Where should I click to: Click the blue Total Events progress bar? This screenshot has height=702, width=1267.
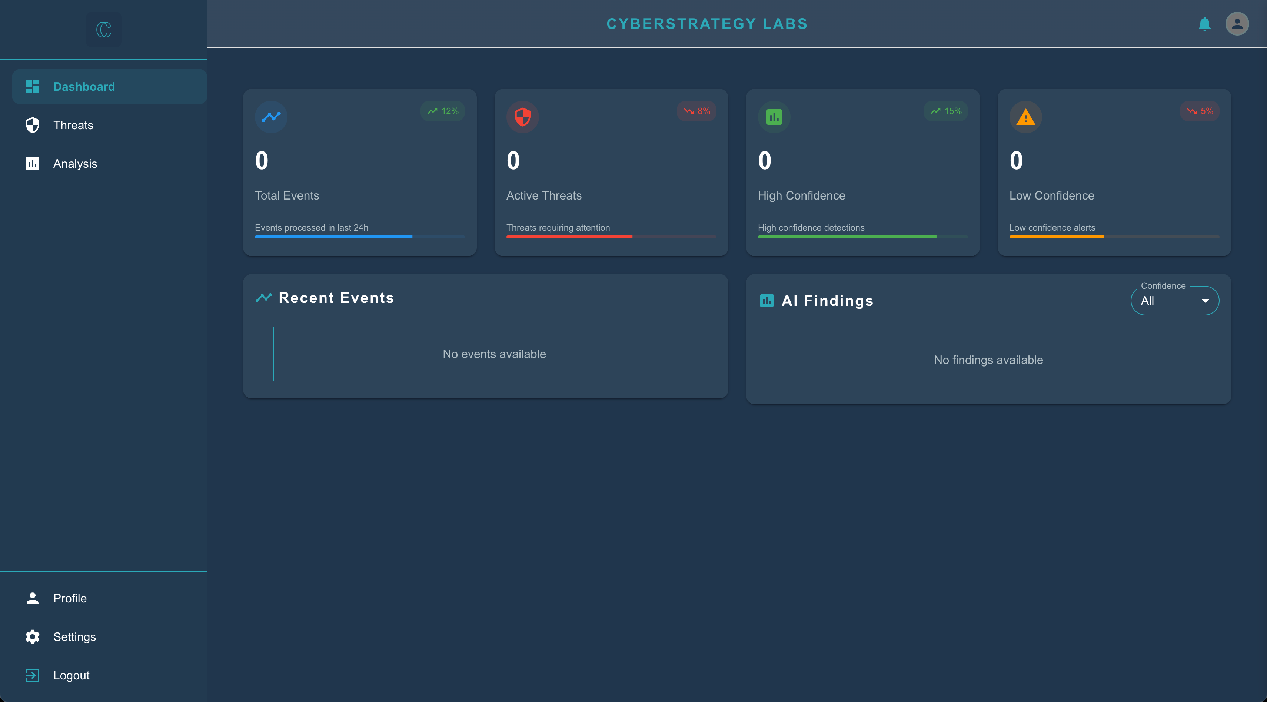(333, 237)
